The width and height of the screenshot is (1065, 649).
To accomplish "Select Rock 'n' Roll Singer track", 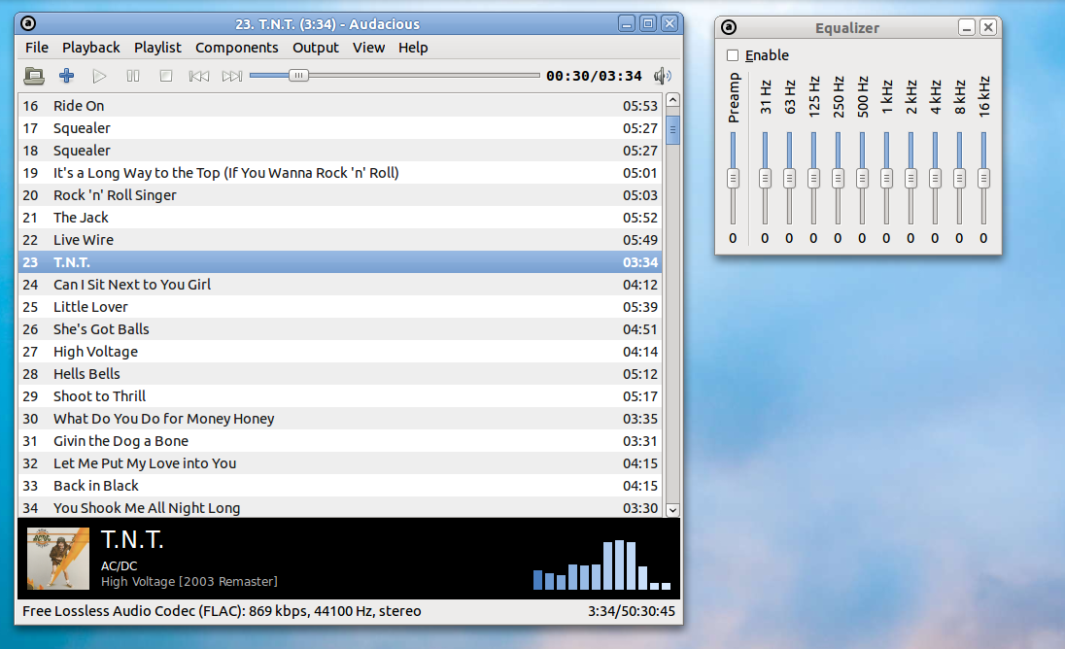I will click(339, 195).
